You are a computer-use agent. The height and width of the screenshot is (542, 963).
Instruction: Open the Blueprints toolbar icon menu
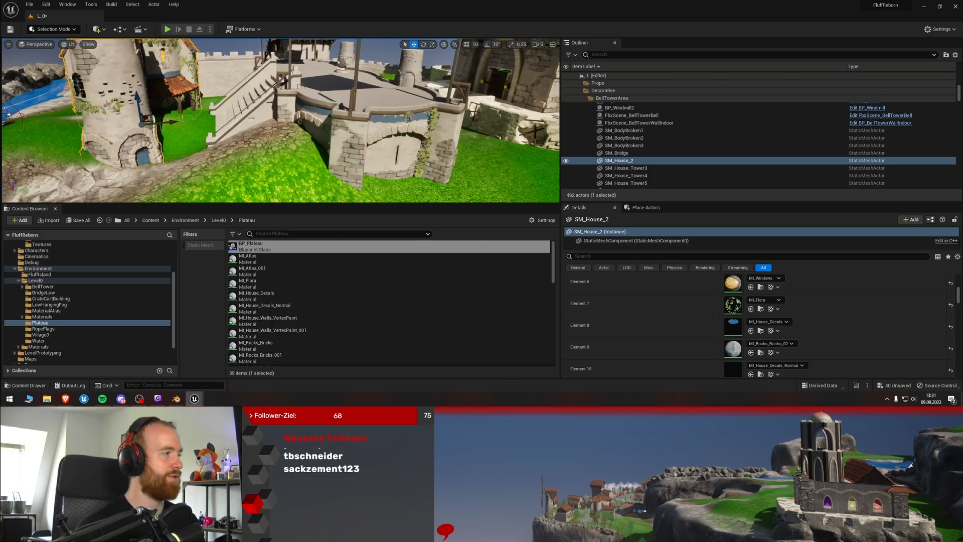pos(119,29)
